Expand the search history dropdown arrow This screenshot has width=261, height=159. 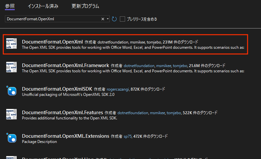click(108, 19)
